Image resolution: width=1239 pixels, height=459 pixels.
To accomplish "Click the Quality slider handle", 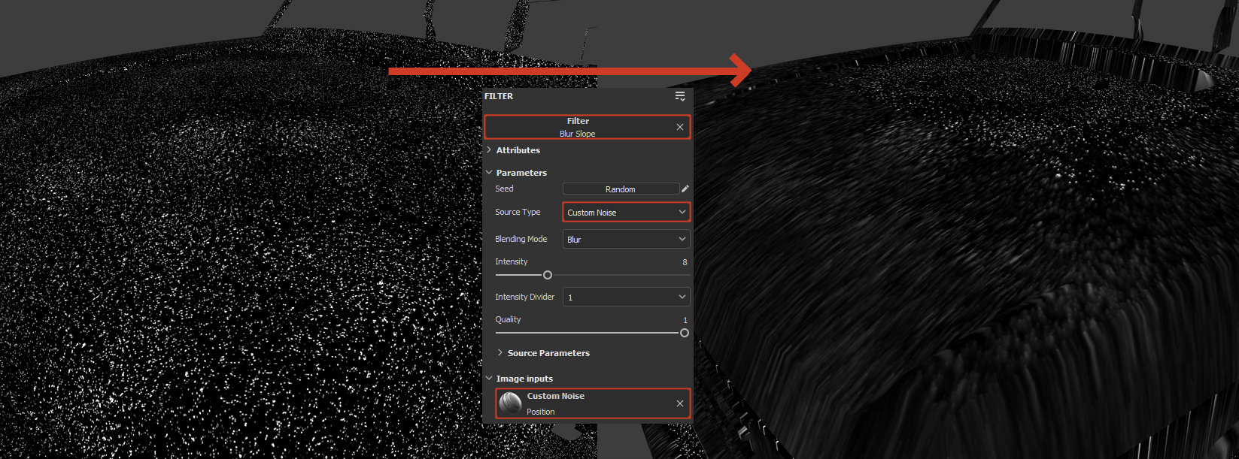I will 685,333.
